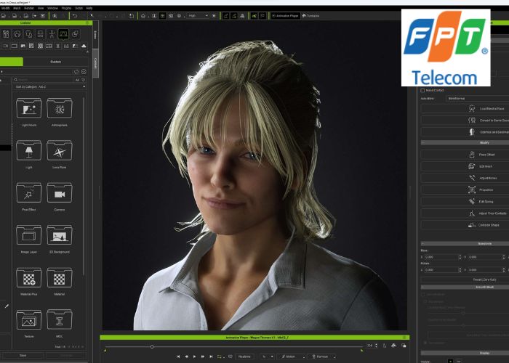This screenshot has height=363, width=509.
Task: Open the High render quality dropdown
Action: click(x=198, y=15)
